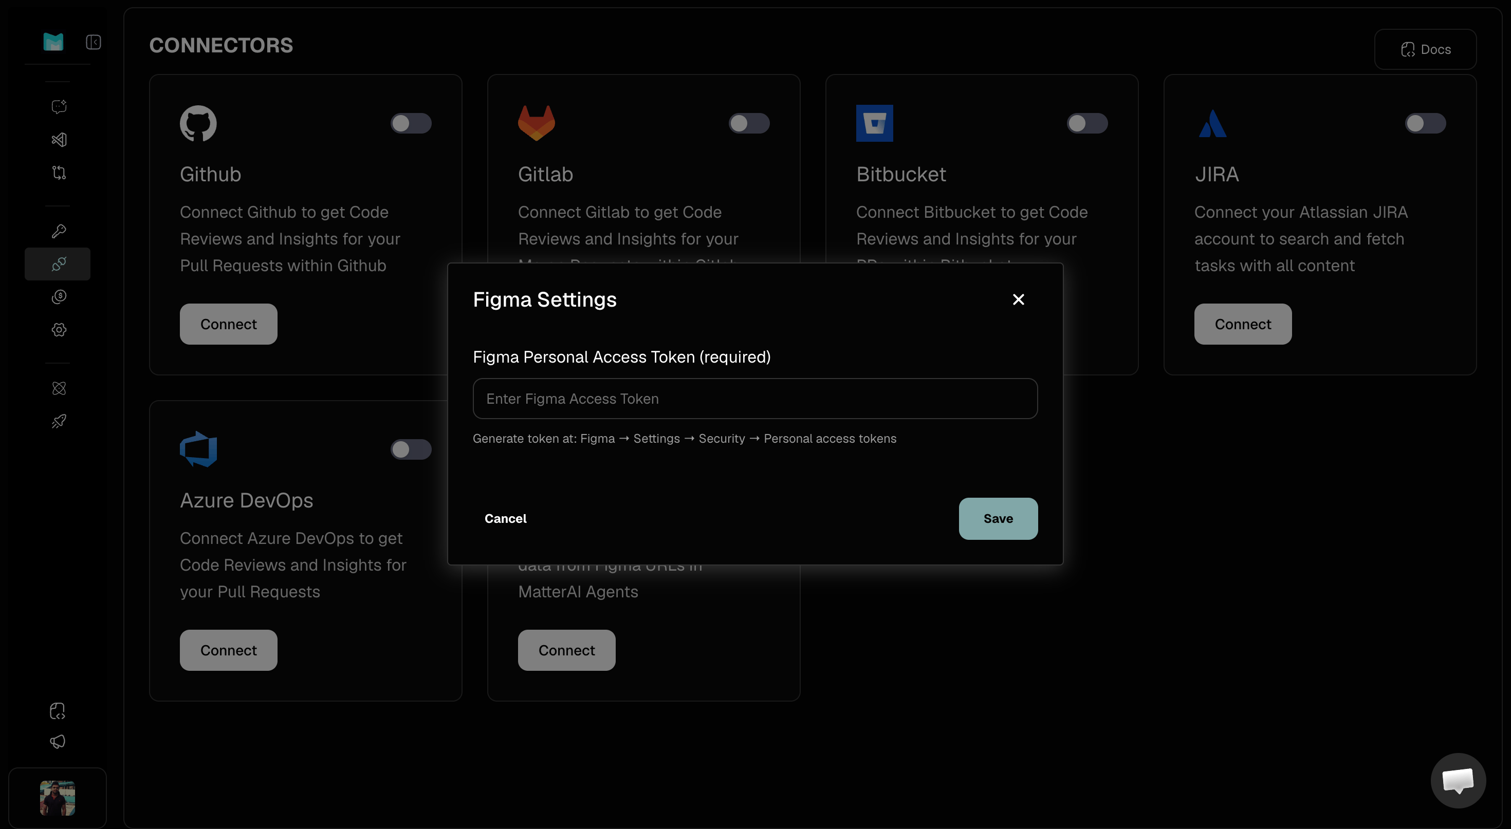The height and width of the screenshot is (829, 1511).
Task: Open the docs file-code icon in sidebar
Action: 58,711
